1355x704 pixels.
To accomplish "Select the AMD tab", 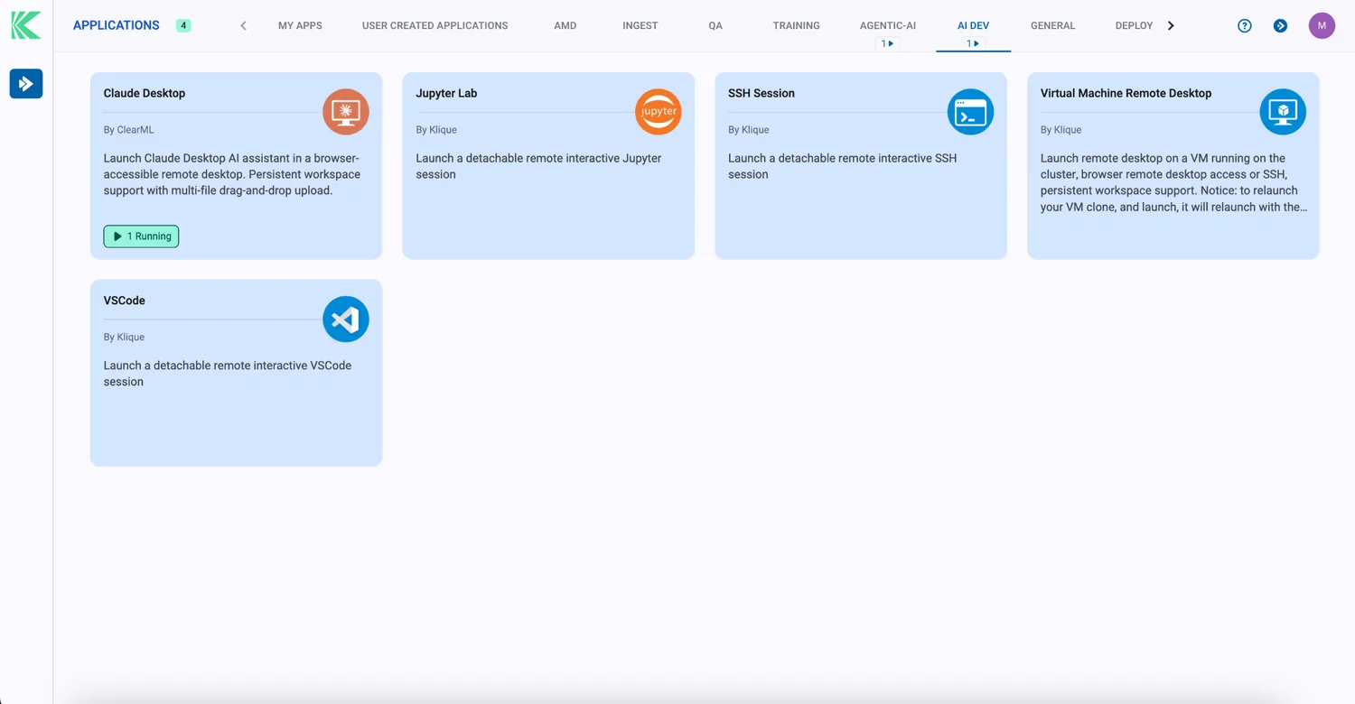I will pyautogui.click(x=565, y=25).
